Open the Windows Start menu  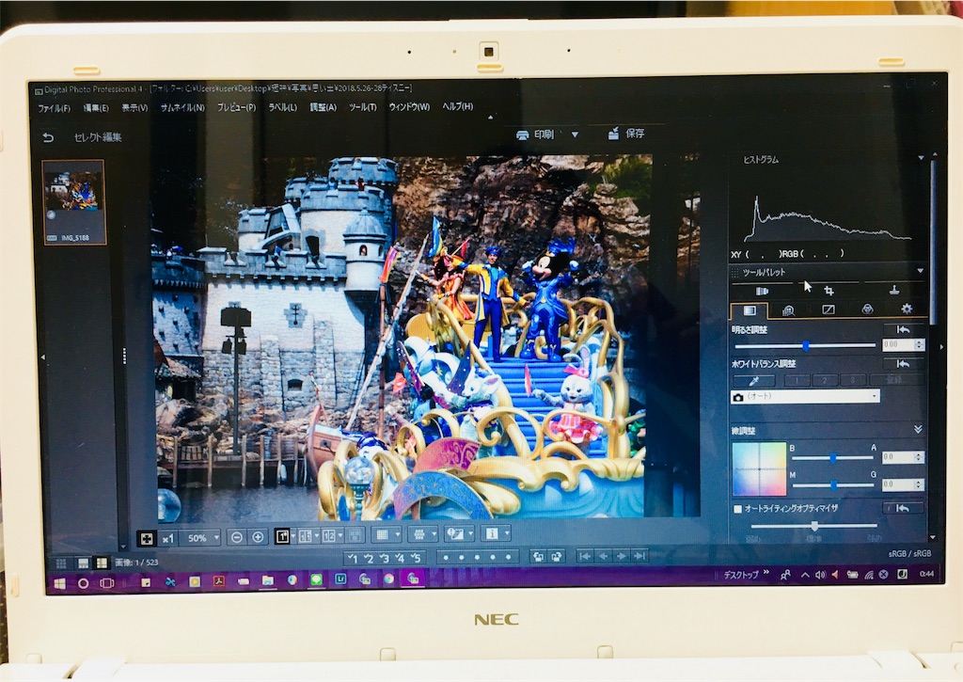[59, 583]
